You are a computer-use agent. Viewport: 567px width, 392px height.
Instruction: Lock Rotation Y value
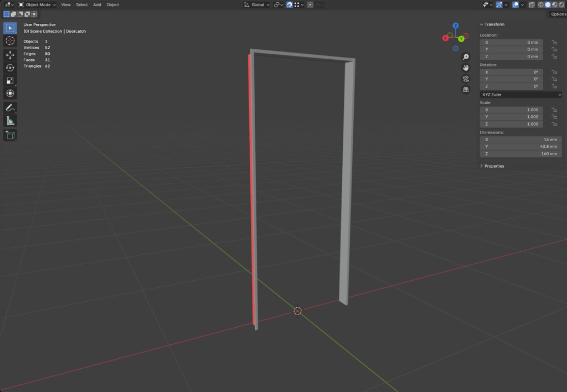pos(554,79)
